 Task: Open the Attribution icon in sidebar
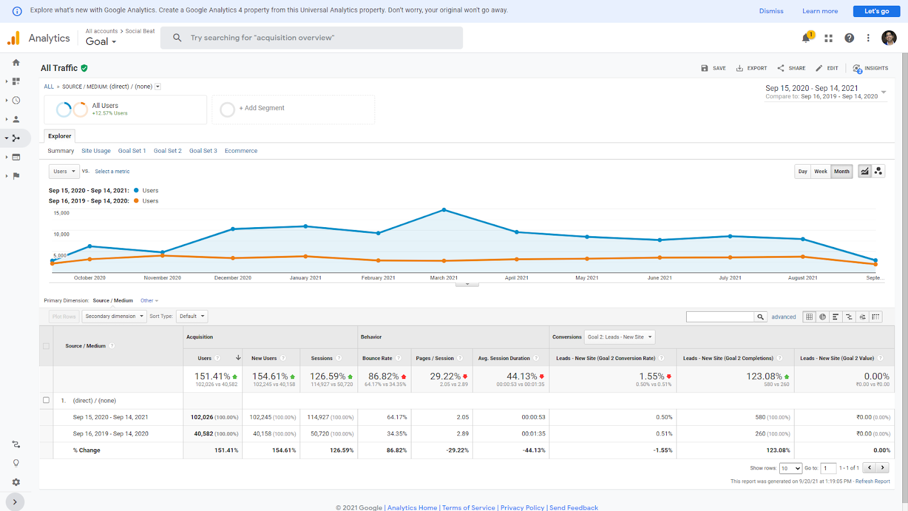pos(16,444)
